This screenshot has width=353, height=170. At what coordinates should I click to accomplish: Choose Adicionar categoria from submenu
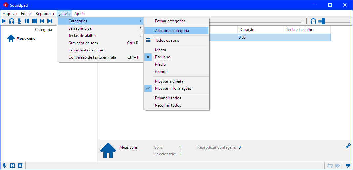[172, 31]
